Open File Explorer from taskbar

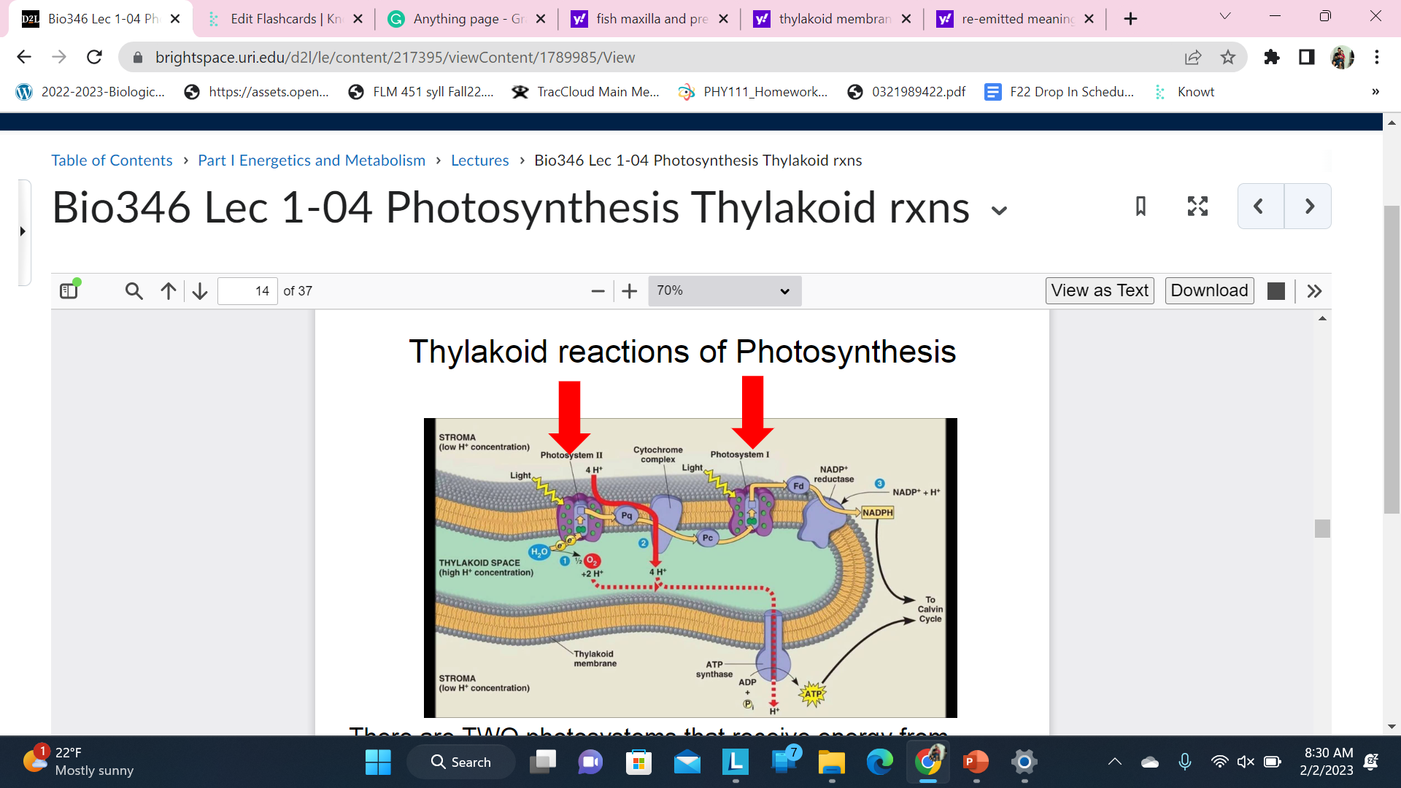831,762
